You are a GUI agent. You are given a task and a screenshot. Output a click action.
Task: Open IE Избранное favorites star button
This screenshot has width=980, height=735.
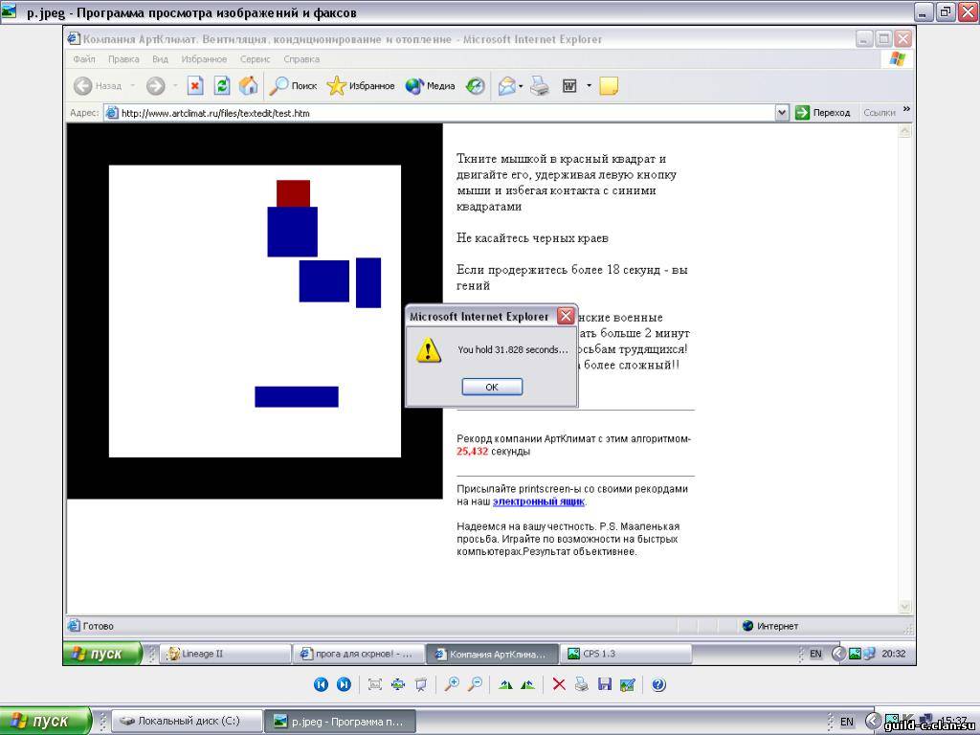pos(361,85)
